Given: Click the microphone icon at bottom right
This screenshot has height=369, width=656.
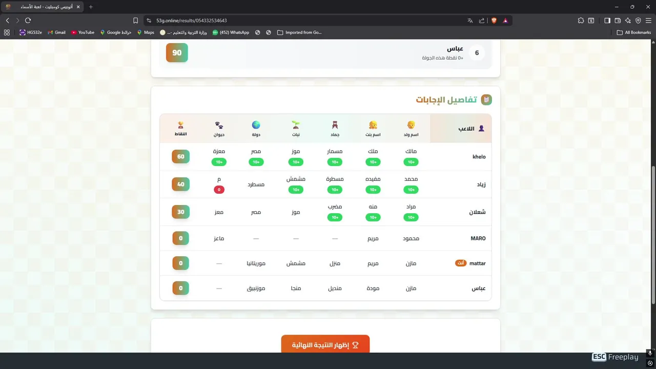Looking at the screenshot, I should [x=650, y=353].
